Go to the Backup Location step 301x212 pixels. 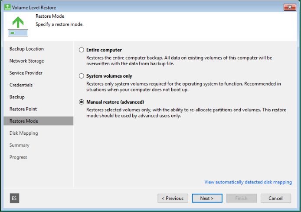point(26,49)
